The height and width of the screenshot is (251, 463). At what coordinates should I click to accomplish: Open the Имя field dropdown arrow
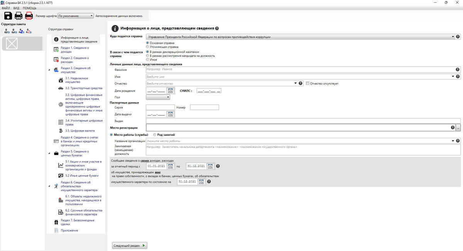(453, 76)
